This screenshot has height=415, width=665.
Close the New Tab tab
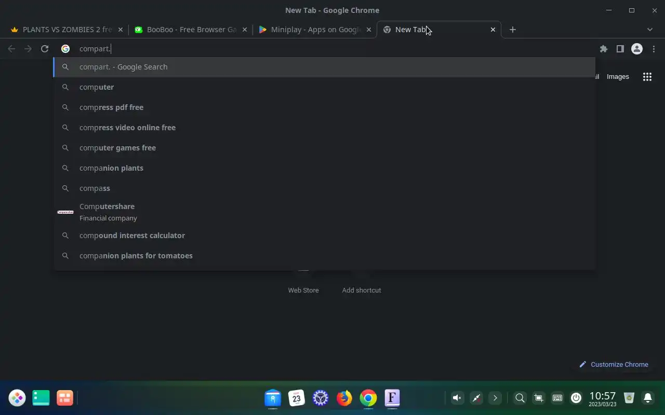[x=493, y=30]
